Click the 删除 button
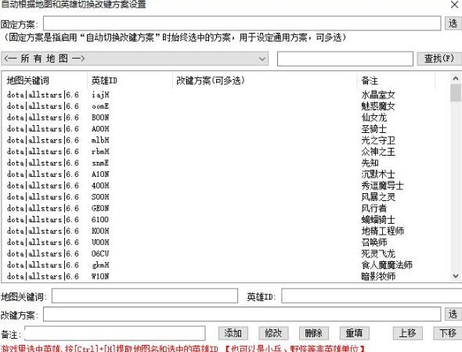The width and height of the screenshot is (462, 352). 314,333
